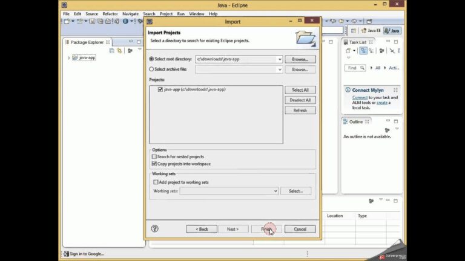Screen dimensions: 465x261
Task: Click the blue round debug toolbar icon
Action: [125, 21]
